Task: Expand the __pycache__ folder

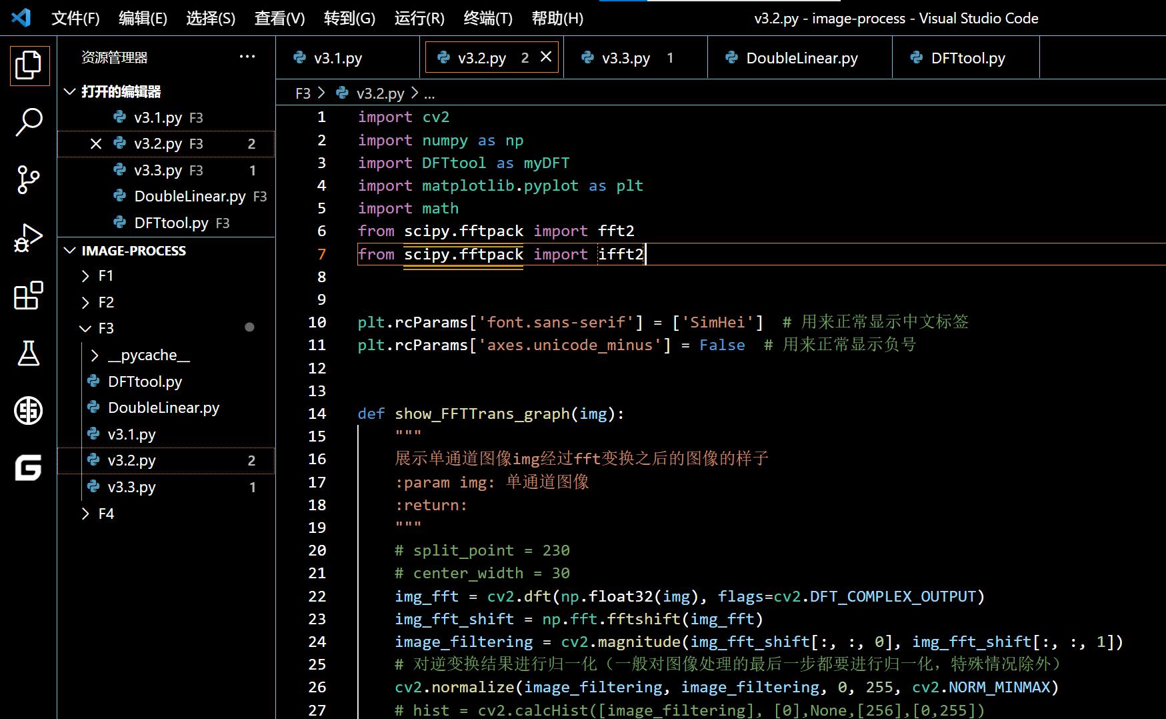Action: [165, 355]
